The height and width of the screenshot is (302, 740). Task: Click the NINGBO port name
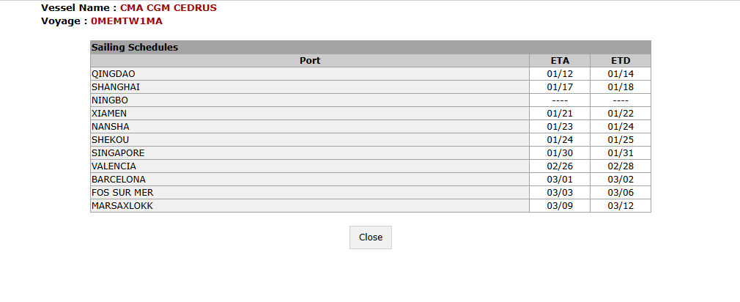[110, 100]
